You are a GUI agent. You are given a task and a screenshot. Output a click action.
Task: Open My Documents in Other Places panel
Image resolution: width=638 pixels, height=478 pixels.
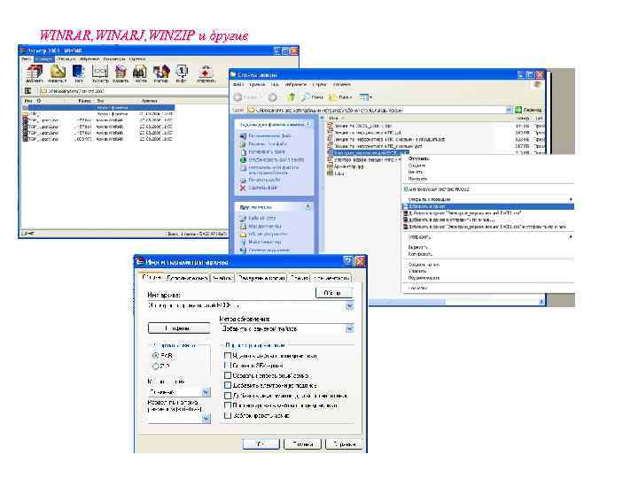[x=244, y=227]
